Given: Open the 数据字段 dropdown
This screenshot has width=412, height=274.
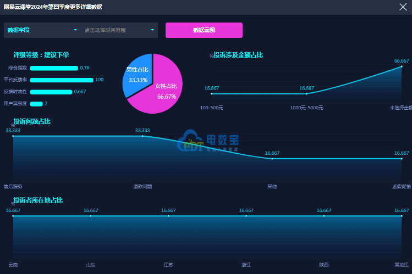Looking at the screenshot, I should point(42,30).
